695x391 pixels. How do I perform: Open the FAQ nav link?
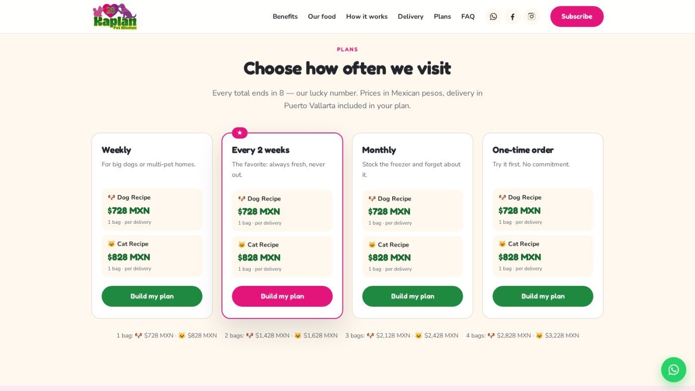[468, 16]
